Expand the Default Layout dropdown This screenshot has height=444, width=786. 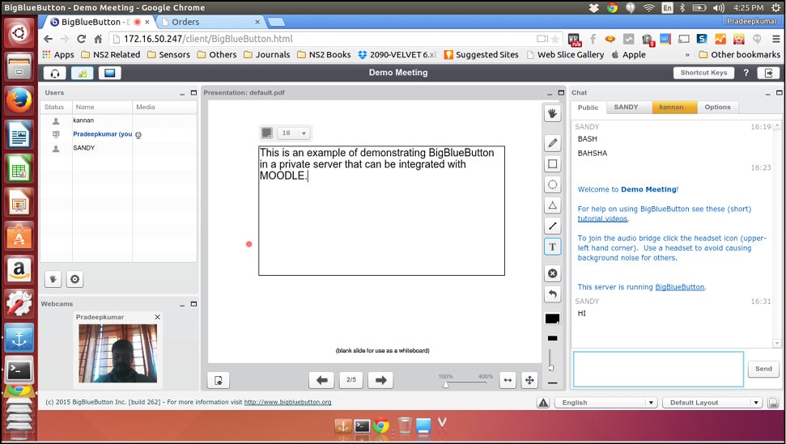point(712,402)
